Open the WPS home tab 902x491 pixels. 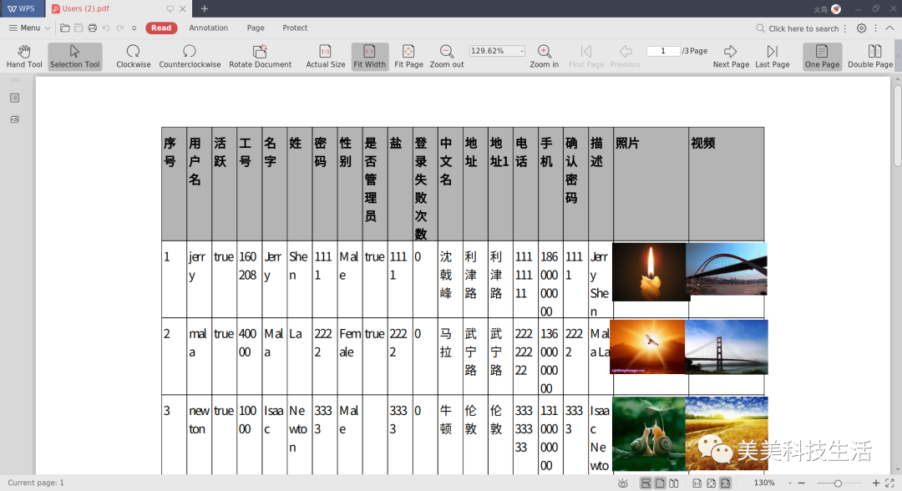22,8
